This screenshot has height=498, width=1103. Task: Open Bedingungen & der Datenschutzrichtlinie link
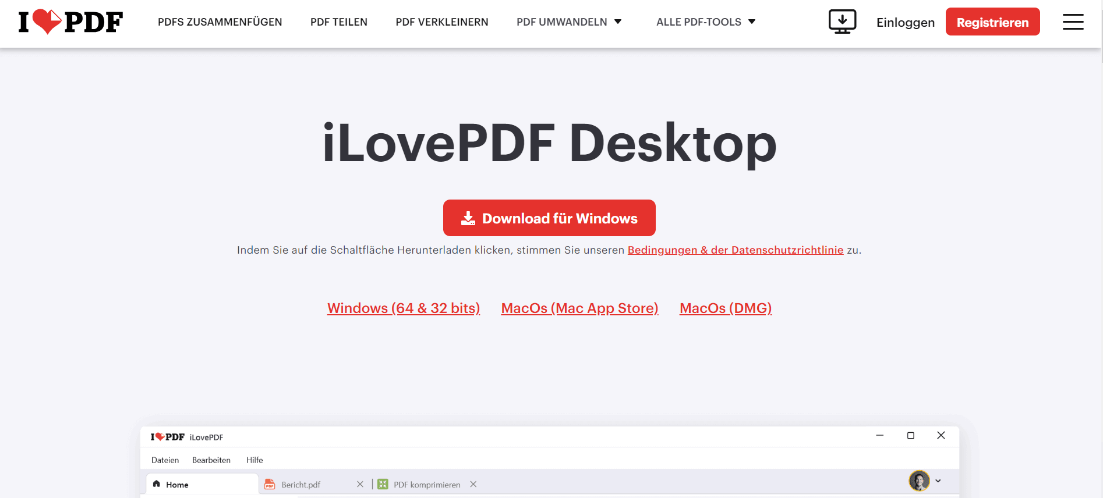pos(736,250)
